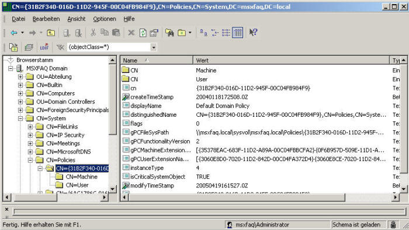Open the forward history dropdown arrow
The height and width of the screenshot is (230, 409).
(41, 33)
